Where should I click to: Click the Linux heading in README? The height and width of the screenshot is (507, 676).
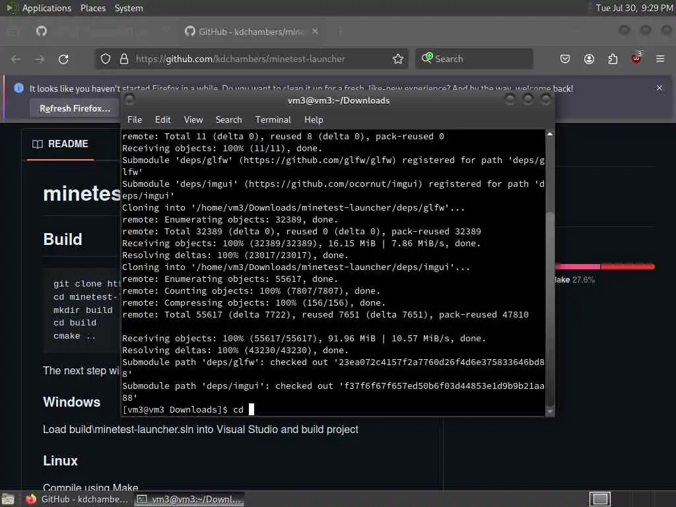coord(60,461)
